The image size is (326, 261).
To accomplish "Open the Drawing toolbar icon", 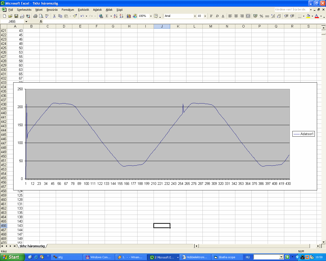I will click(135, 16).
